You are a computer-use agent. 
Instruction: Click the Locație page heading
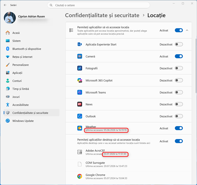point(157,15)
